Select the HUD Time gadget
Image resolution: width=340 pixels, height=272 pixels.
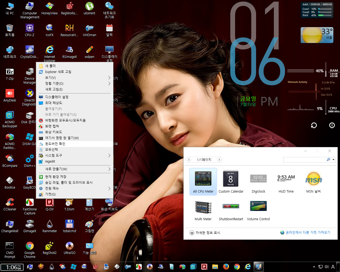tap(286, 182)
